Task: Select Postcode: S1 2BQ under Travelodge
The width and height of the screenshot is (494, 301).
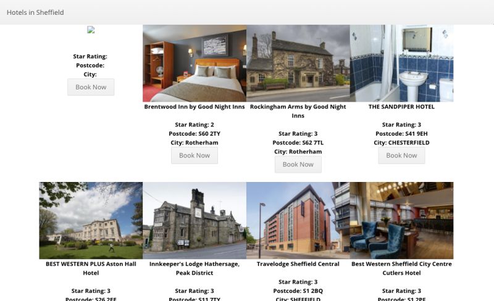Action: (x=298, y=291)
